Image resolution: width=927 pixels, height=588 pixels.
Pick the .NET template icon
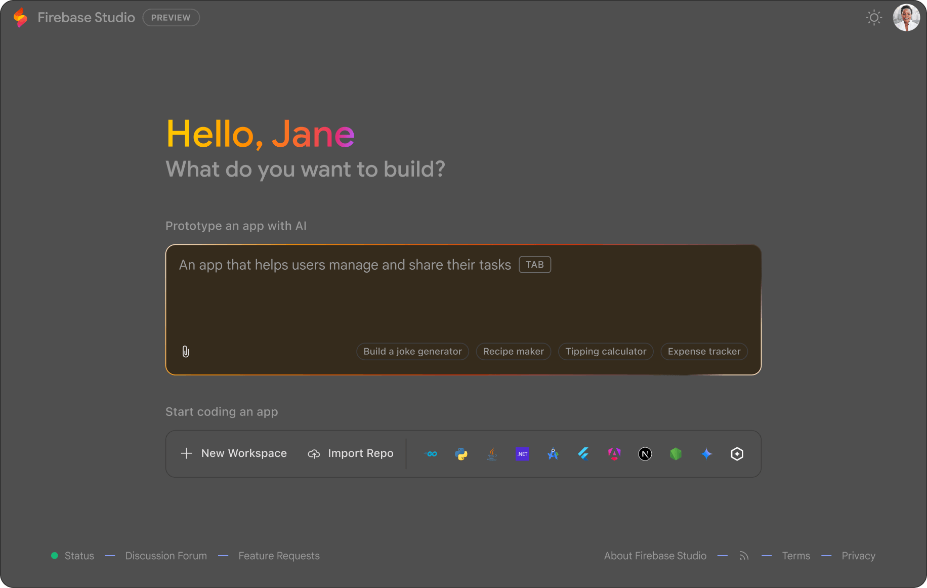pos(522,454)
